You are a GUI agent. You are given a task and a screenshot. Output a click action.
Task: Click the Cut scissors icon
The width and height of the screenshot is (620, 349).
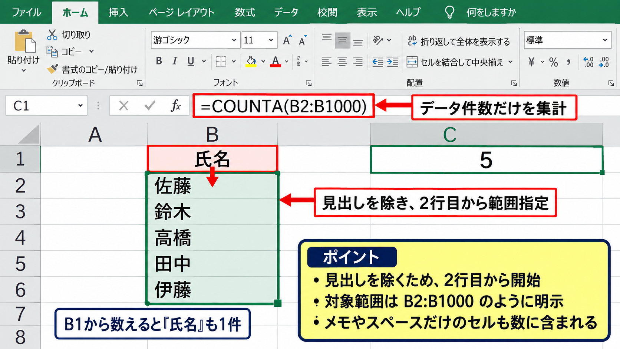[x=52, y=35]
